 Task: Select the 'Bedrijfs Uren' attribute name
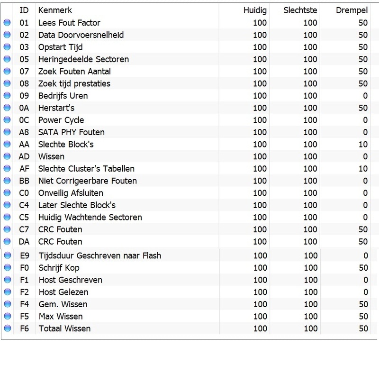(63, 96)
